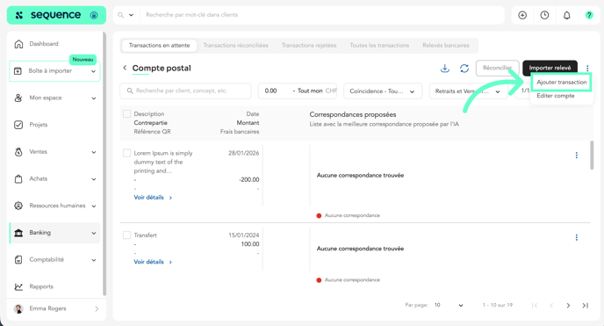Screen dimensions: 604x326
Task: Check the Transfert transaction checkbox
Action: tap(126, 235)
